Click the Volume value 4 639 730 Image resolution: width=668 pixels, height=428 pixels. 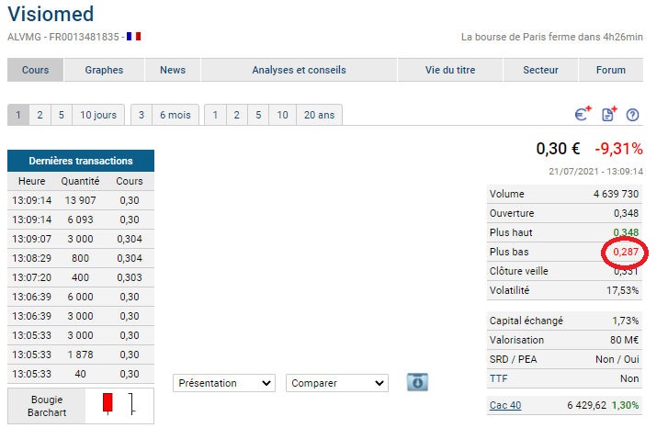click(616, 194)
